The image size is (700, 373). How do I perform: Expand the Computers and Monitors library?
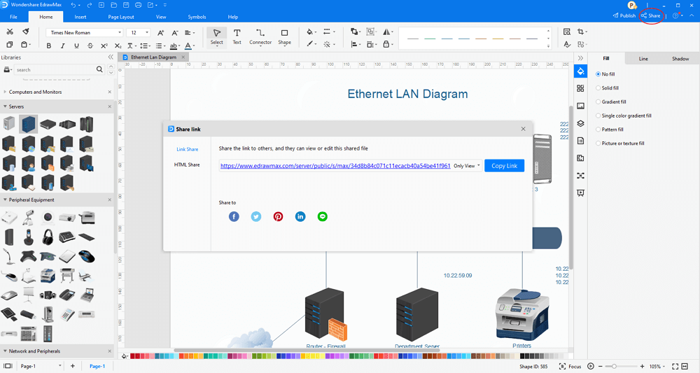(x=35, y=92)
